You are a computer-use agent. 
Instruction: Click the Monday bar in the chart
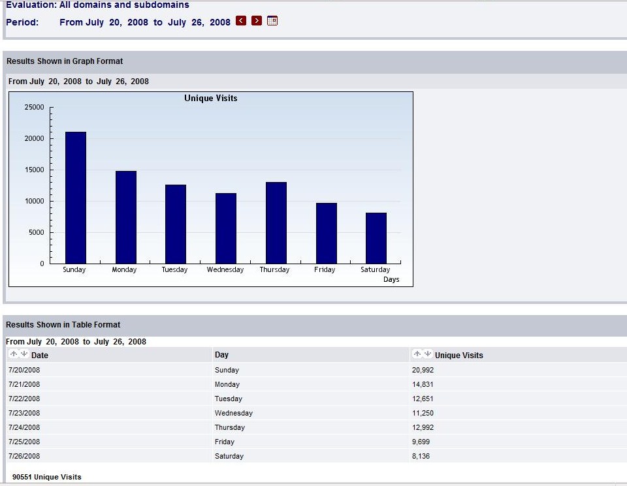click(x=126, y=217)
